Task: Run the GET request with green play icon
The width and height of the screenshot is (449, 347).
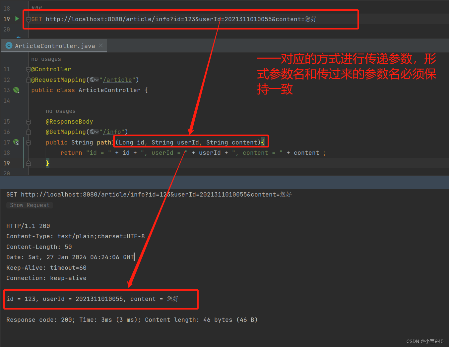Action: 17,19
